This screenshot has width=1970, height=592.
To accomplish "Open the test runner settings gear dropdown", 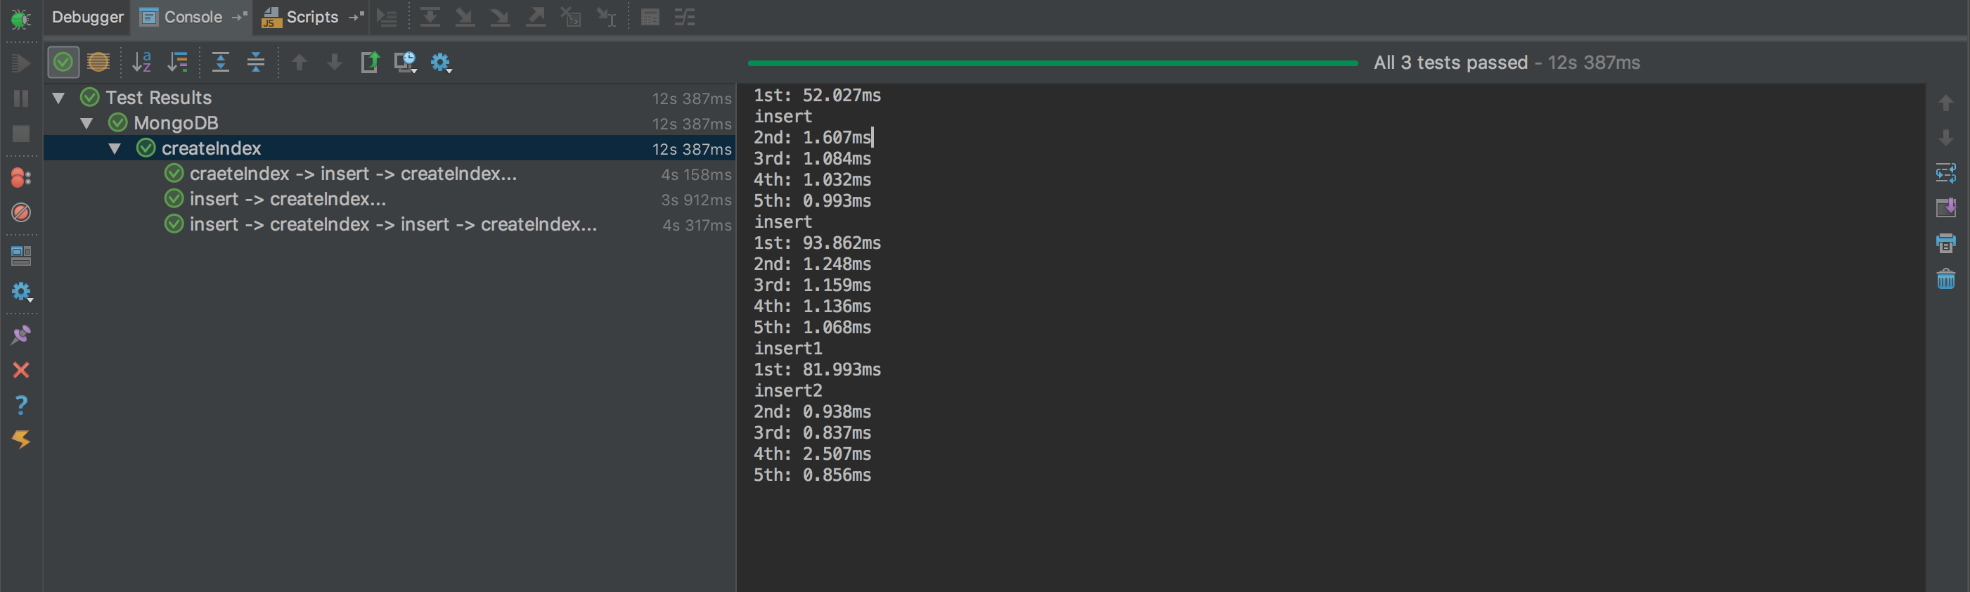I will click(x=442, y=62).
